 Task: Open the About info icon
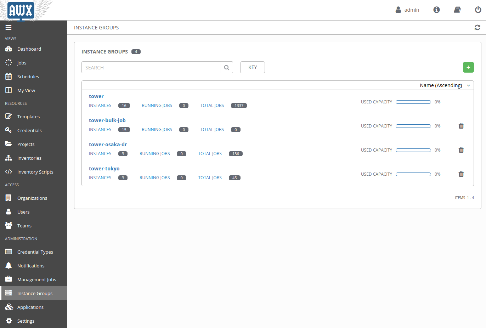coord(436,10)
